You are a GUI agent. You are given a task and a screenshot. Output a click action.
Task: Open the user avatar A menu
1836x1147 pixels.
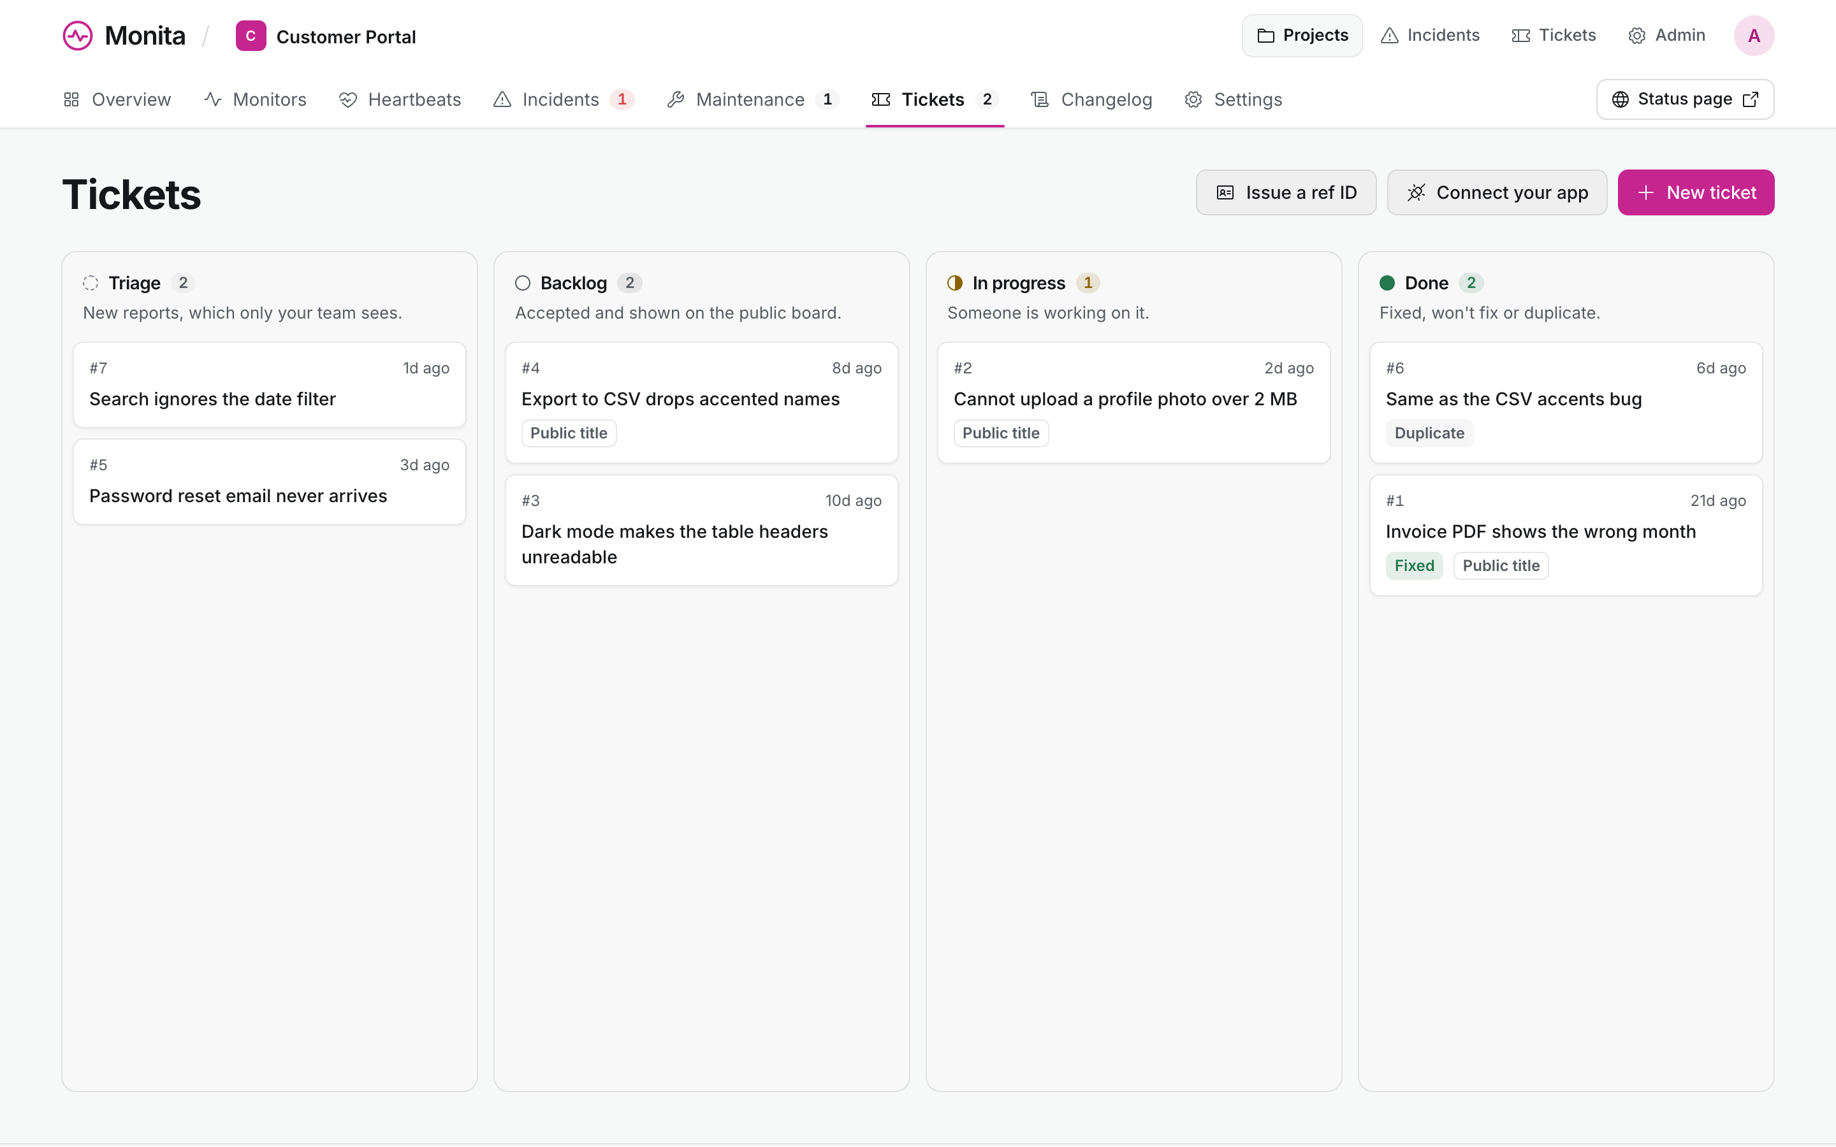point(1753,36)
